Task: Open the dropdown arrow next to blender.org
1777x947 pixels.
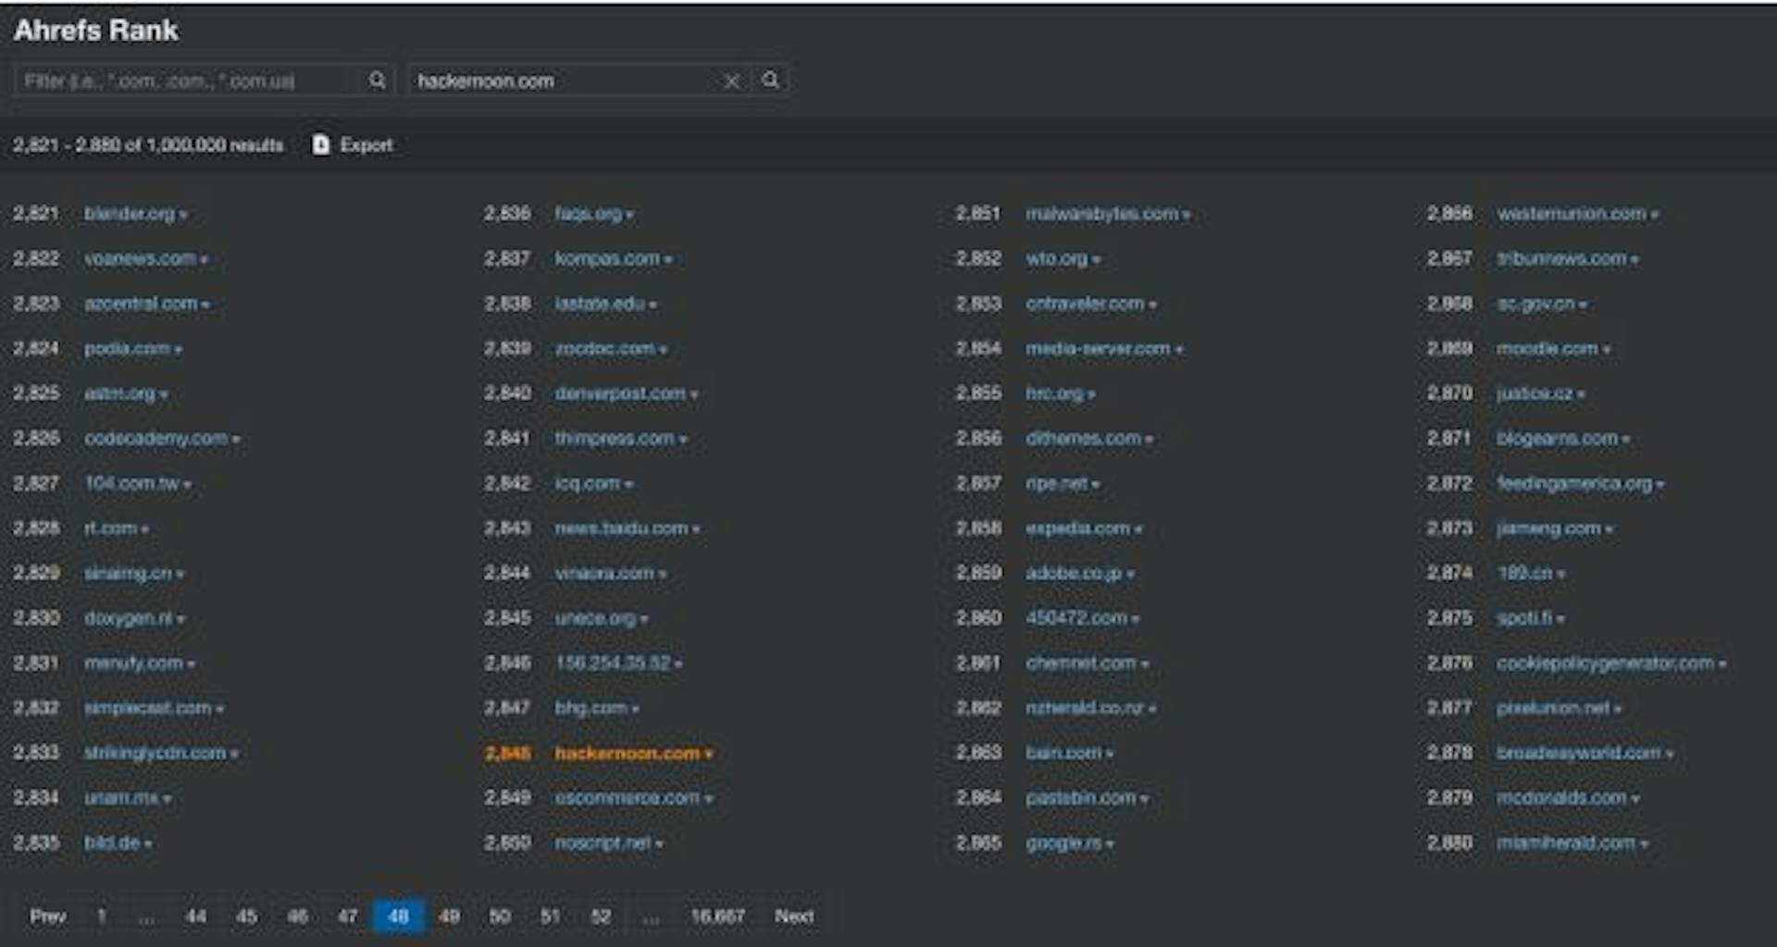Action: pos(183,215)
